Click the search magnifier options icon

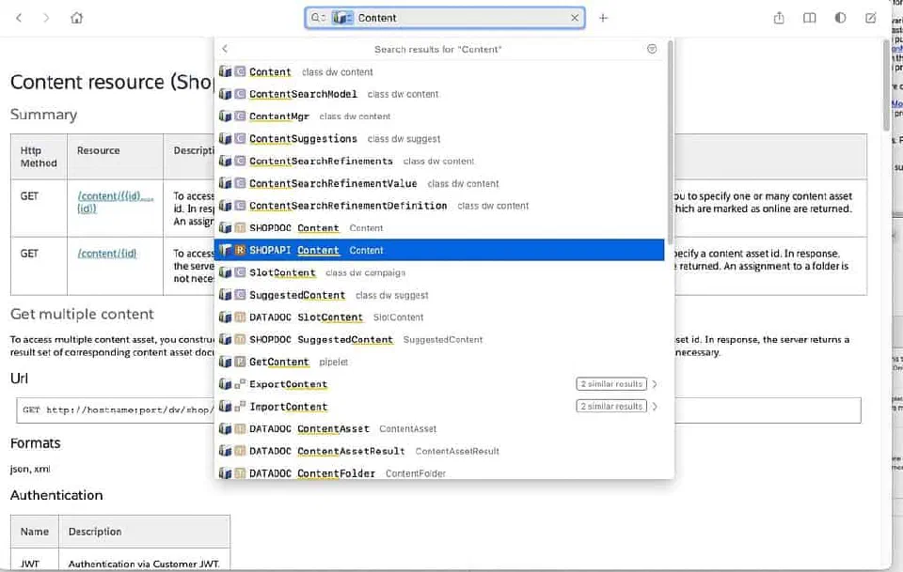[x=318, y=18]
